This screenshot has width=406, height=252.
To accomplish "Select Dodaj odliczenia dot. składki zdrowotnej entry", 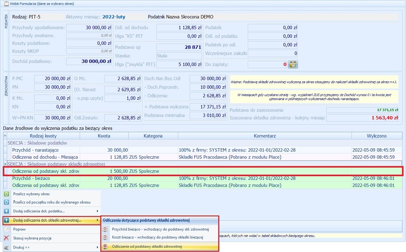I will pos(52,220).
